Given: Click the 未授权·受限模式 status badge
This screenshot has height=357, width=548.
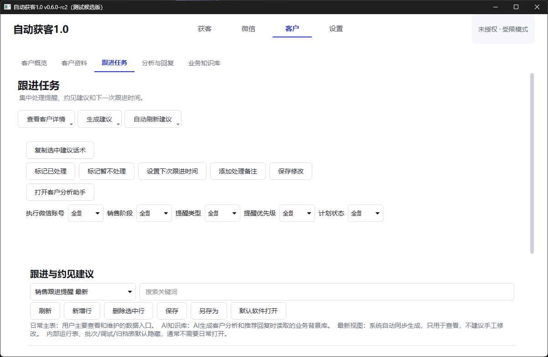Looking at the screenshot, I should pyautogui.click(x=503, y=29).
